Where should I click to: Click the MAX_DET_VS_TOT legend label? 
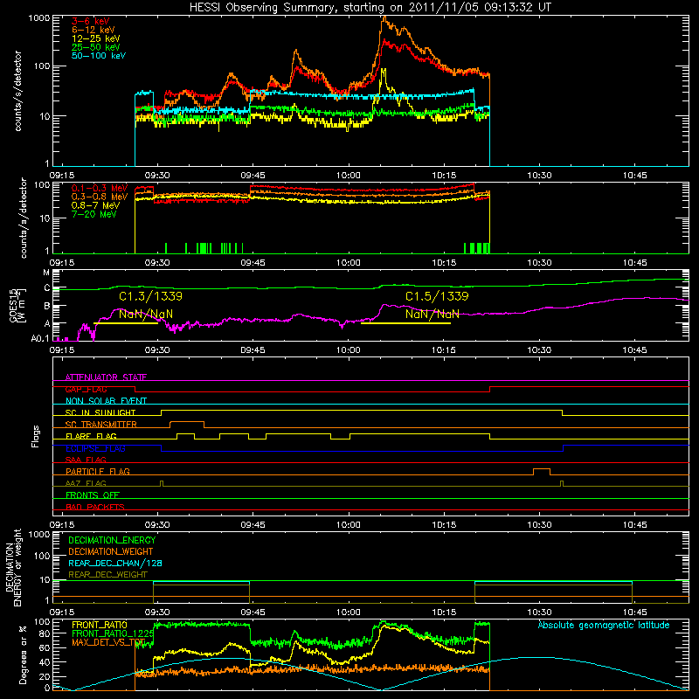(x=108, y=642)
